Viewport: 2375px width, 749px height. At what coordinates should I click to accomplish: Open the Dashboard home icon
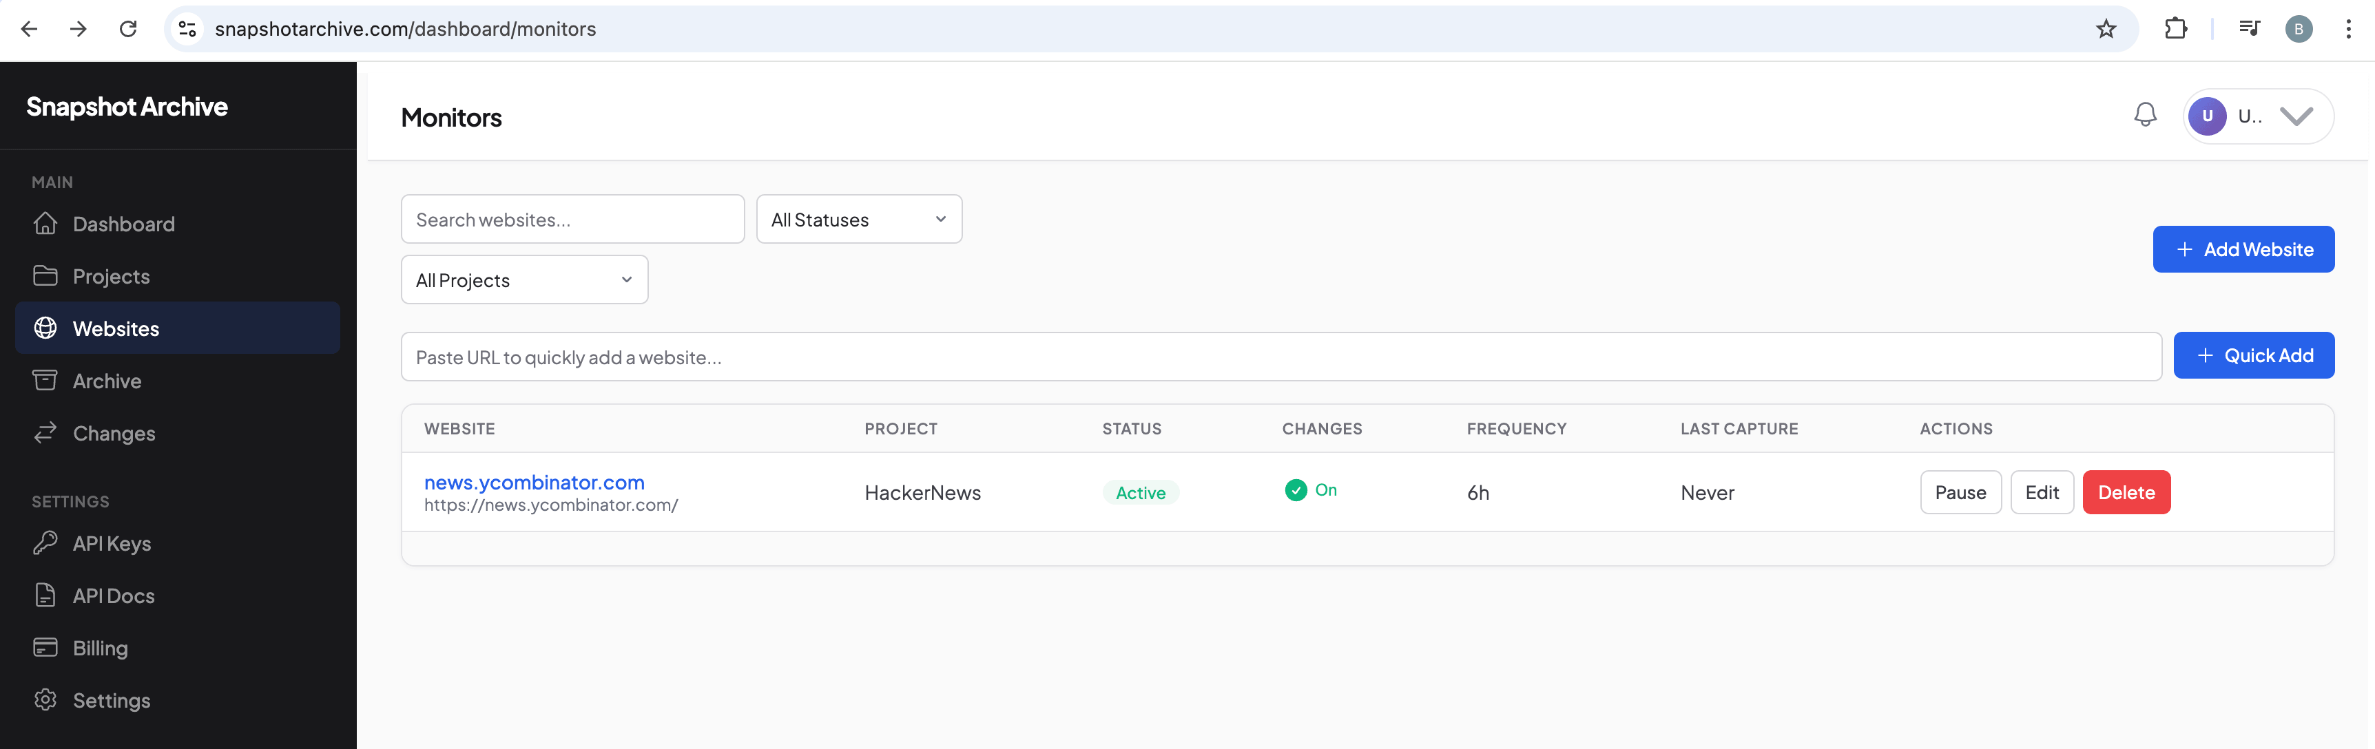click(45, 224)
